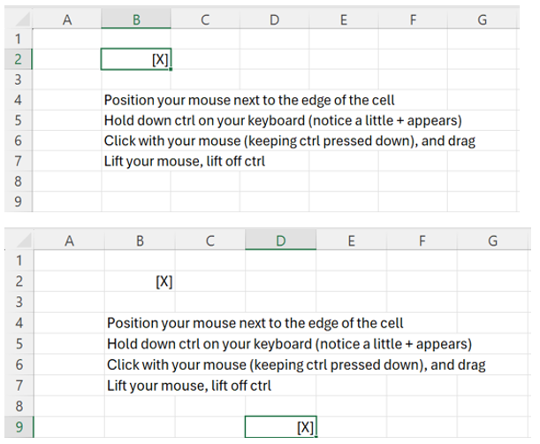Select column G header in the top sheet
540x444 pixels.
482,19
